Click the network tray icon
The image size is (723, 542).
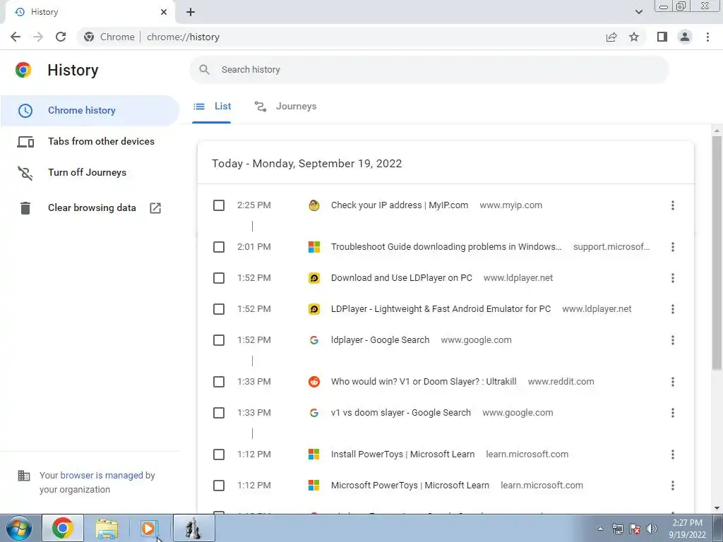coord(617,529)
